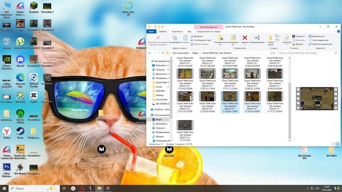Open the Файл tab
This screenshot has height=192, width=342.
pyautogui.click(x=151, y=31)
